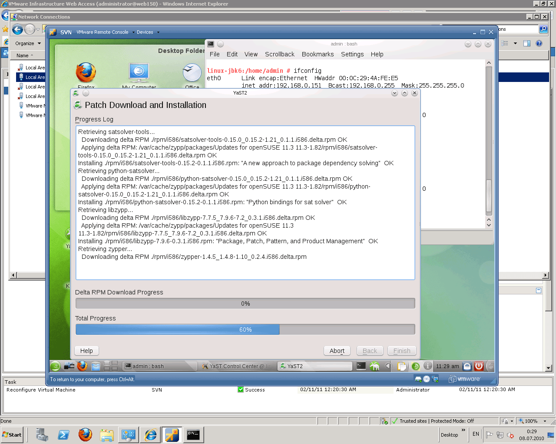
Task: Open the file manager icon in KDE panel
Action: click(96, 366)
